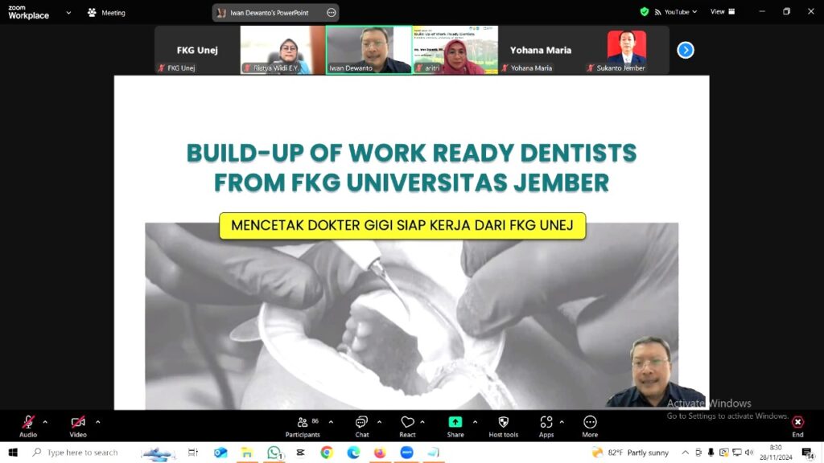This screenshot has height=463, width=824.
Task: Click the green Share screen button
Action: click(455, 426)
